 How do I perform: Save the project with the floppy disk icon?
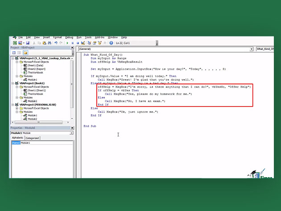point(28,43)
